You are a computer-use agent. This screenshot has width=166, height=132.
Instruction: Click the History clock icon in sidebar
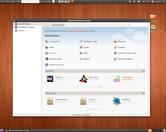16,30
